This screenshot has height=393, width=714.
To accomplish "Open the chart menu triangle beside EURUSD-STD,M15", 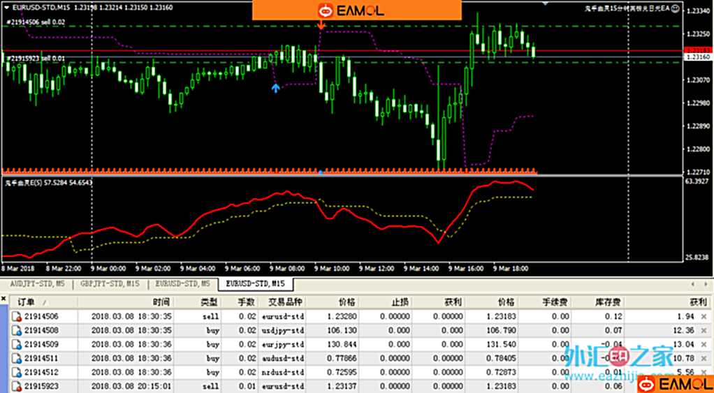I will 6,8.
